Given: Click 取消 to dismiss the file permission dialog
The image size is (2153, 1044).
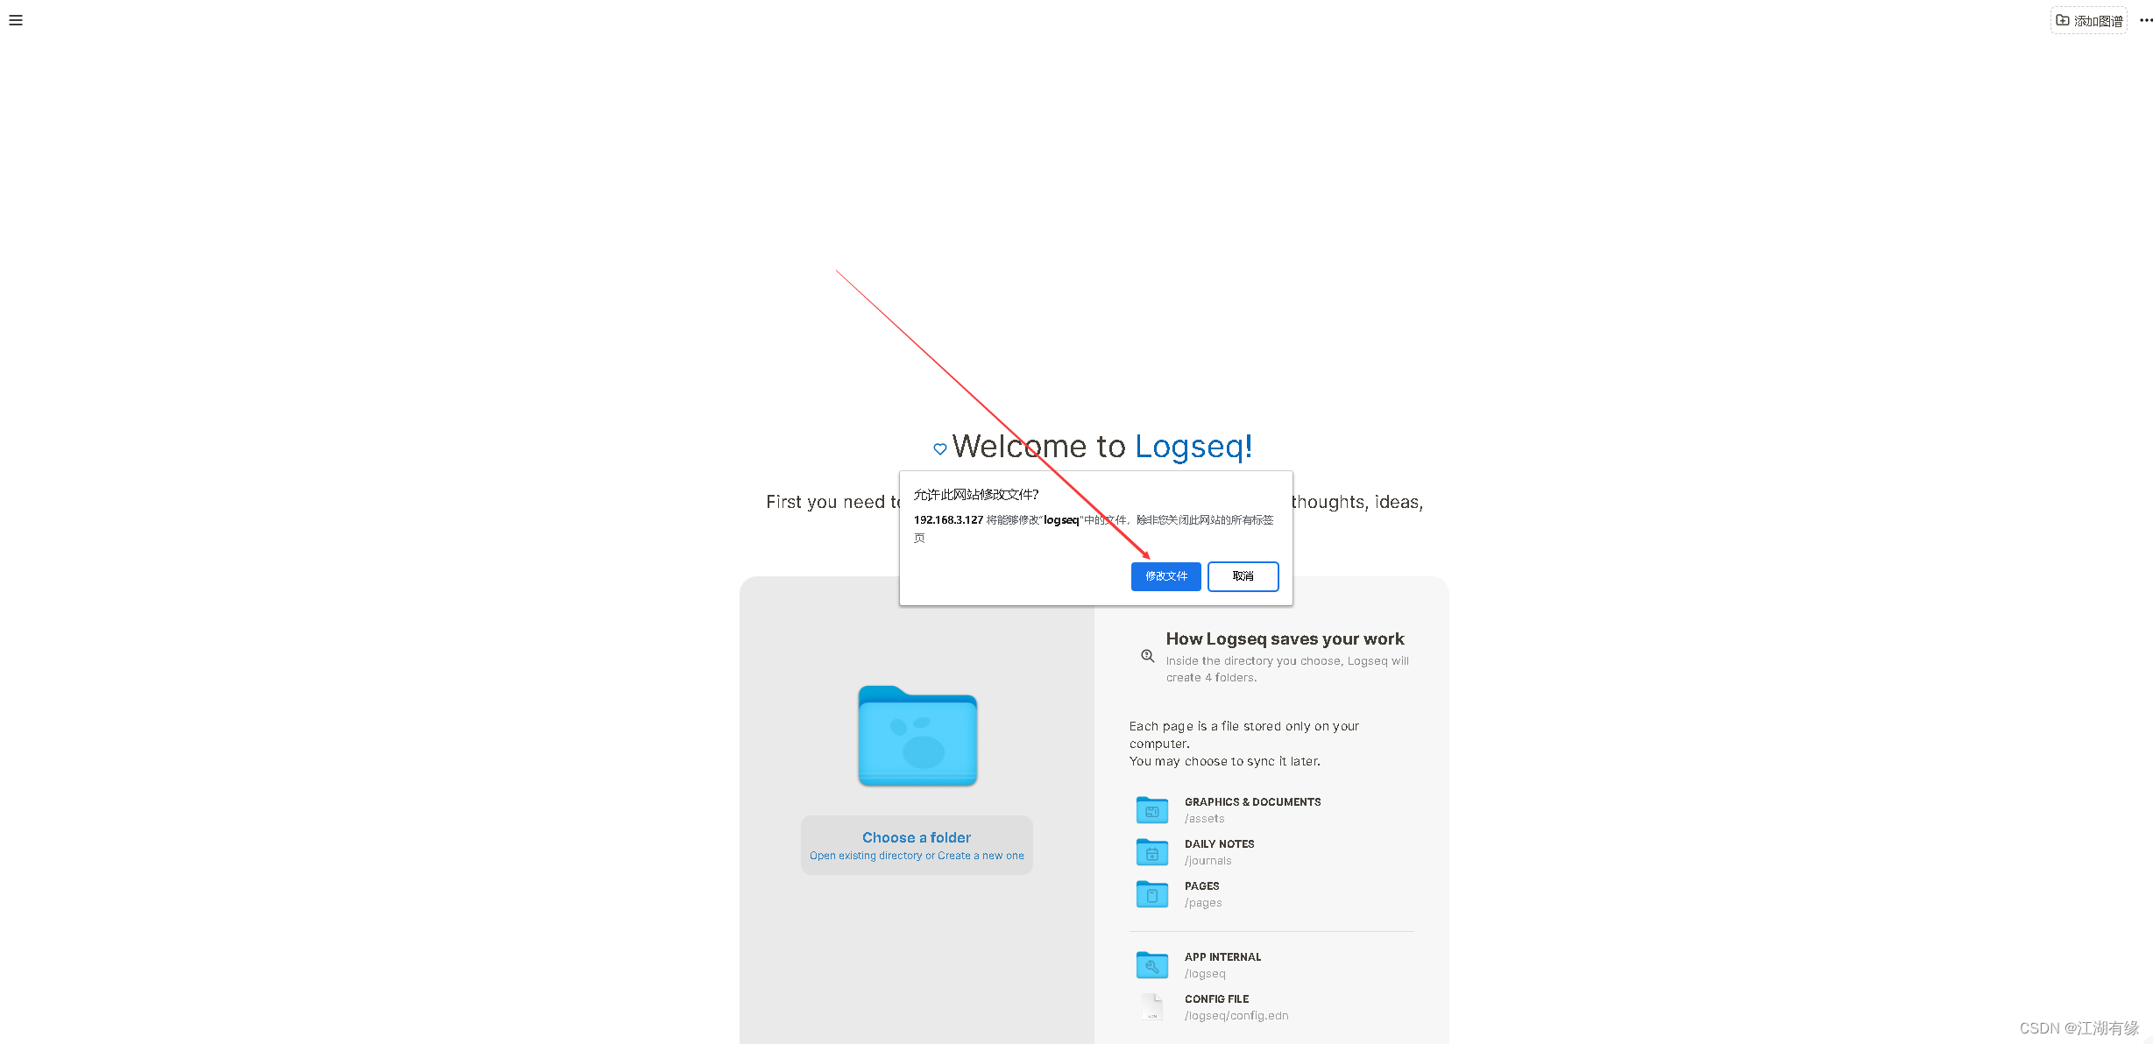Looking at the screenshot, I should click(x=1243, y=576).
